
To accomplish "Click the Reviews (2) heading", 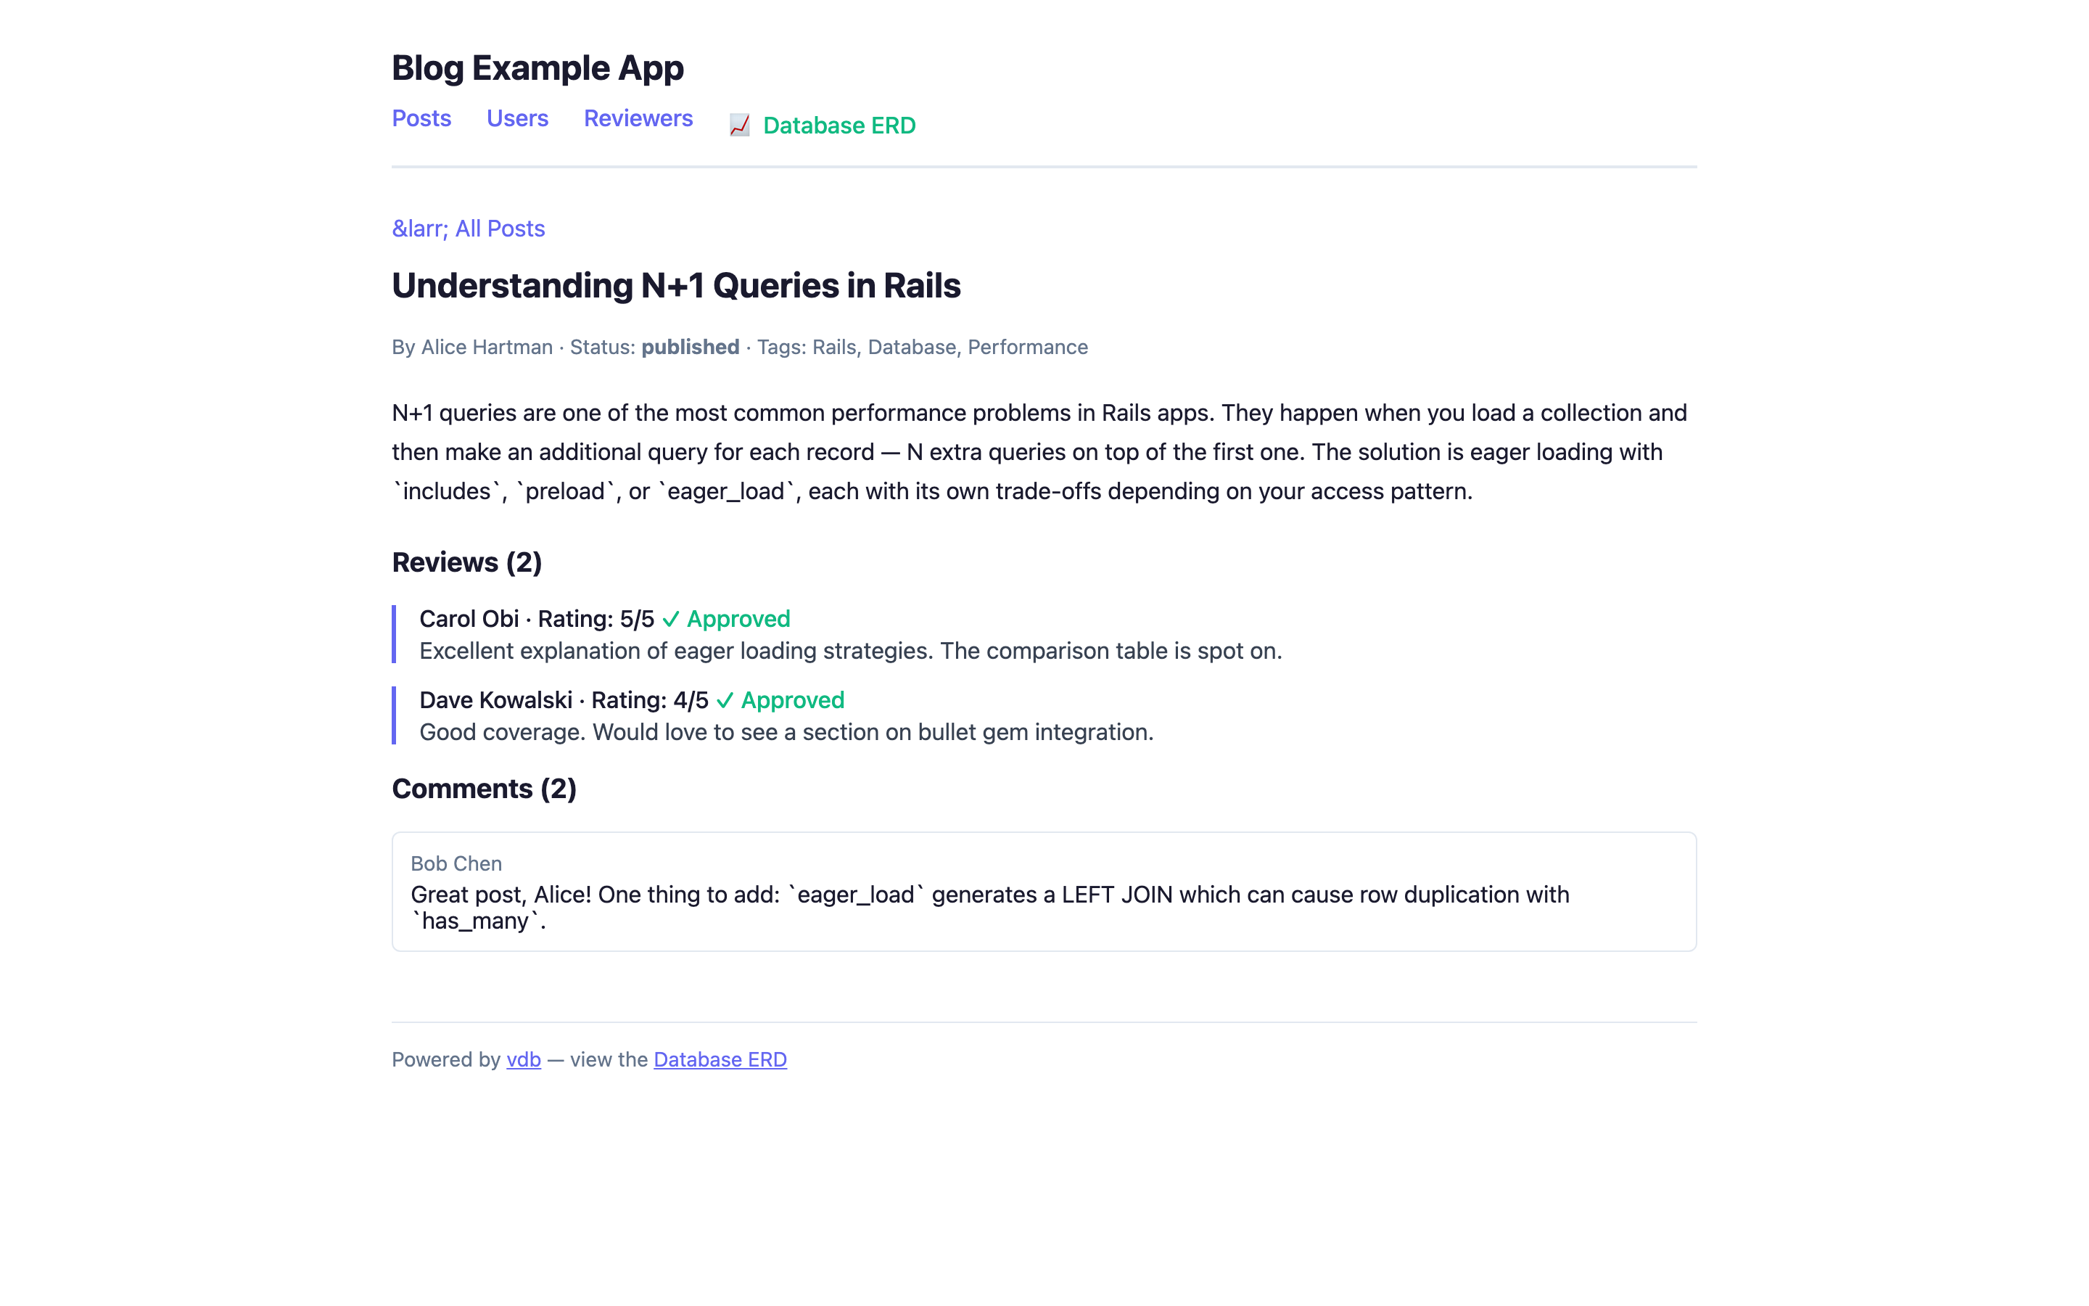I will (467, 562).
